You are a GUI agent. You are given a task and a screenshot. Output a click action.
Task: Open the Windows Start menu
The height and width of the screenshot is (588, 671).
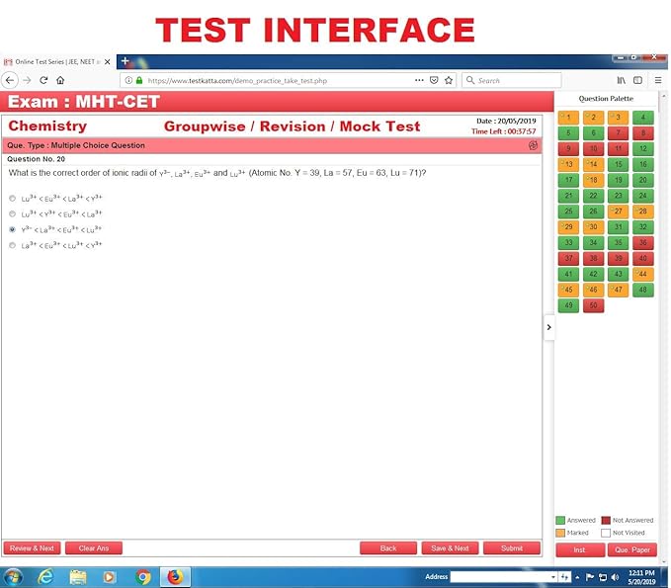(x=13, y=576)
